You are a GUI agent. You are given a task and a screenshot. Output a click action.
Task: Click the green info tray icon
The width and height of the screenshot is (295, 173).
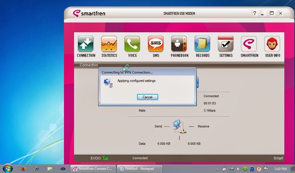tap(245, 169)
